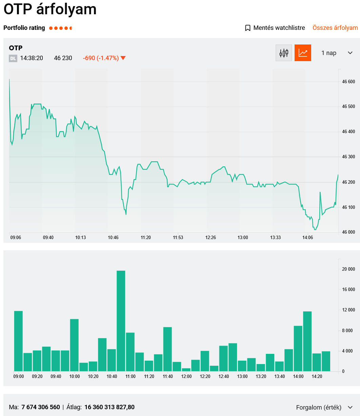Click the timestamp 14:38:20
Viewport: 360px width, 416px height.
coord(32,58)
